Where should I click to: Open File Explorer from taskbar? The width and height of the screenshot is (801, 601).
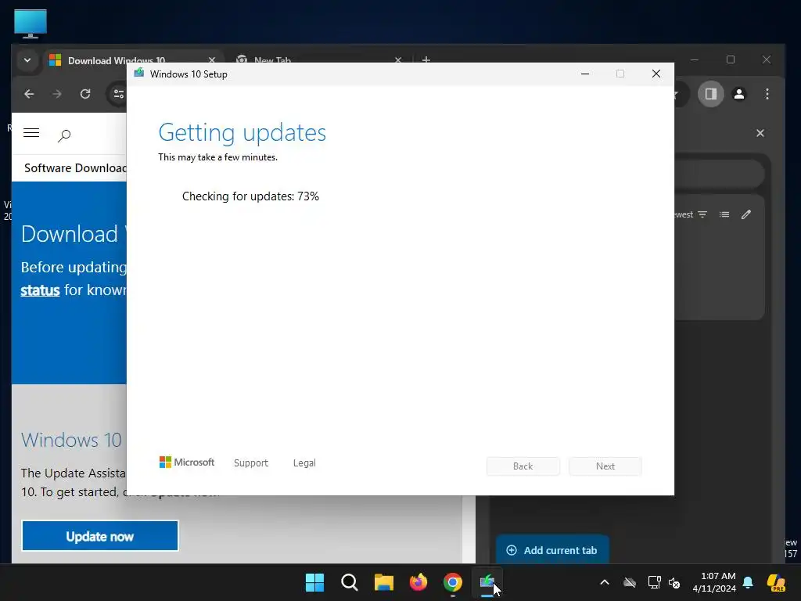pyautogui.click(x=383, y=582)
